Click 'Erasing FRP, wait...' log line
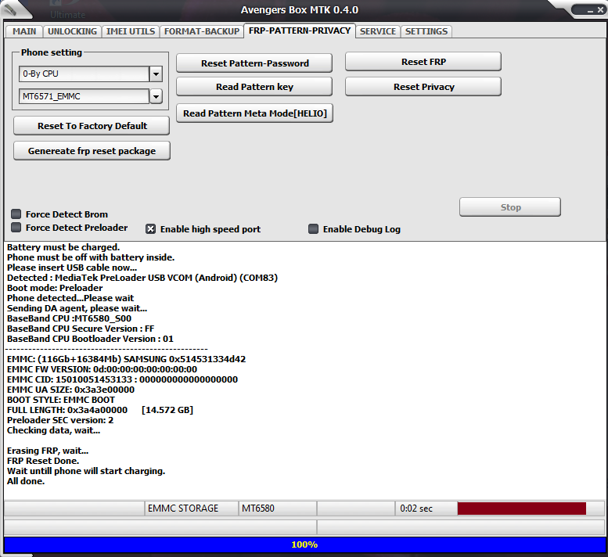 (x=48, y=451)
